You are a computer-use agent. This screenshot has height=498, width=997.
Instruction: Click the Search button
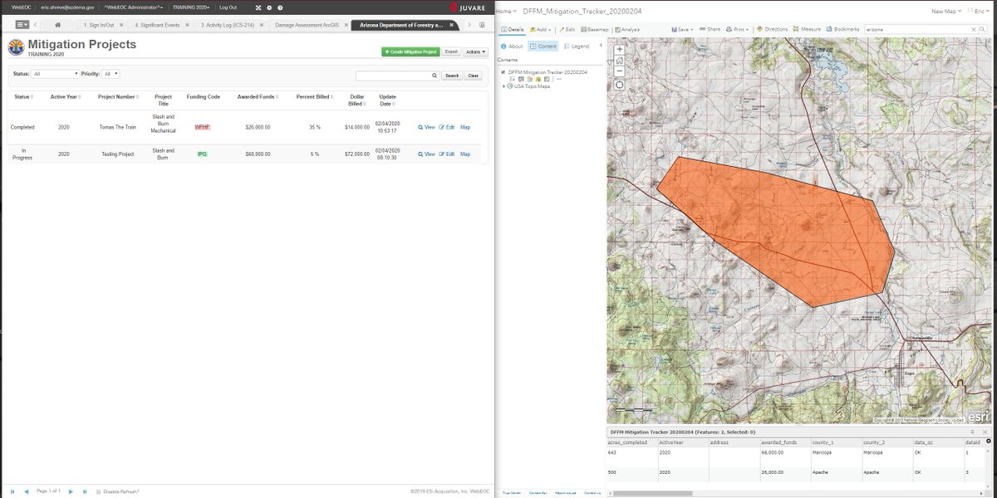click(x=451, y=76)
